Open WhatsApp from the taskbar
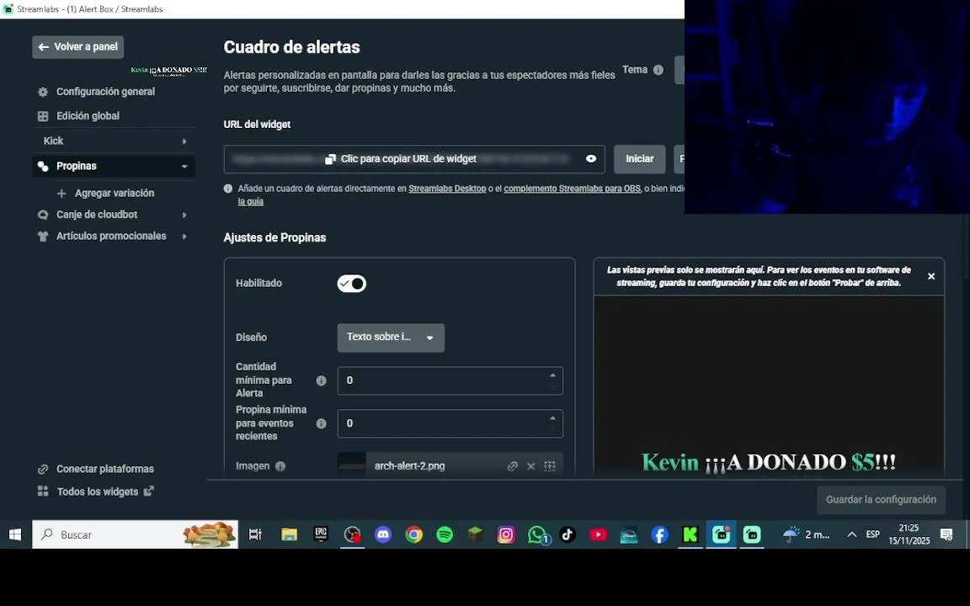 point(537,535)
